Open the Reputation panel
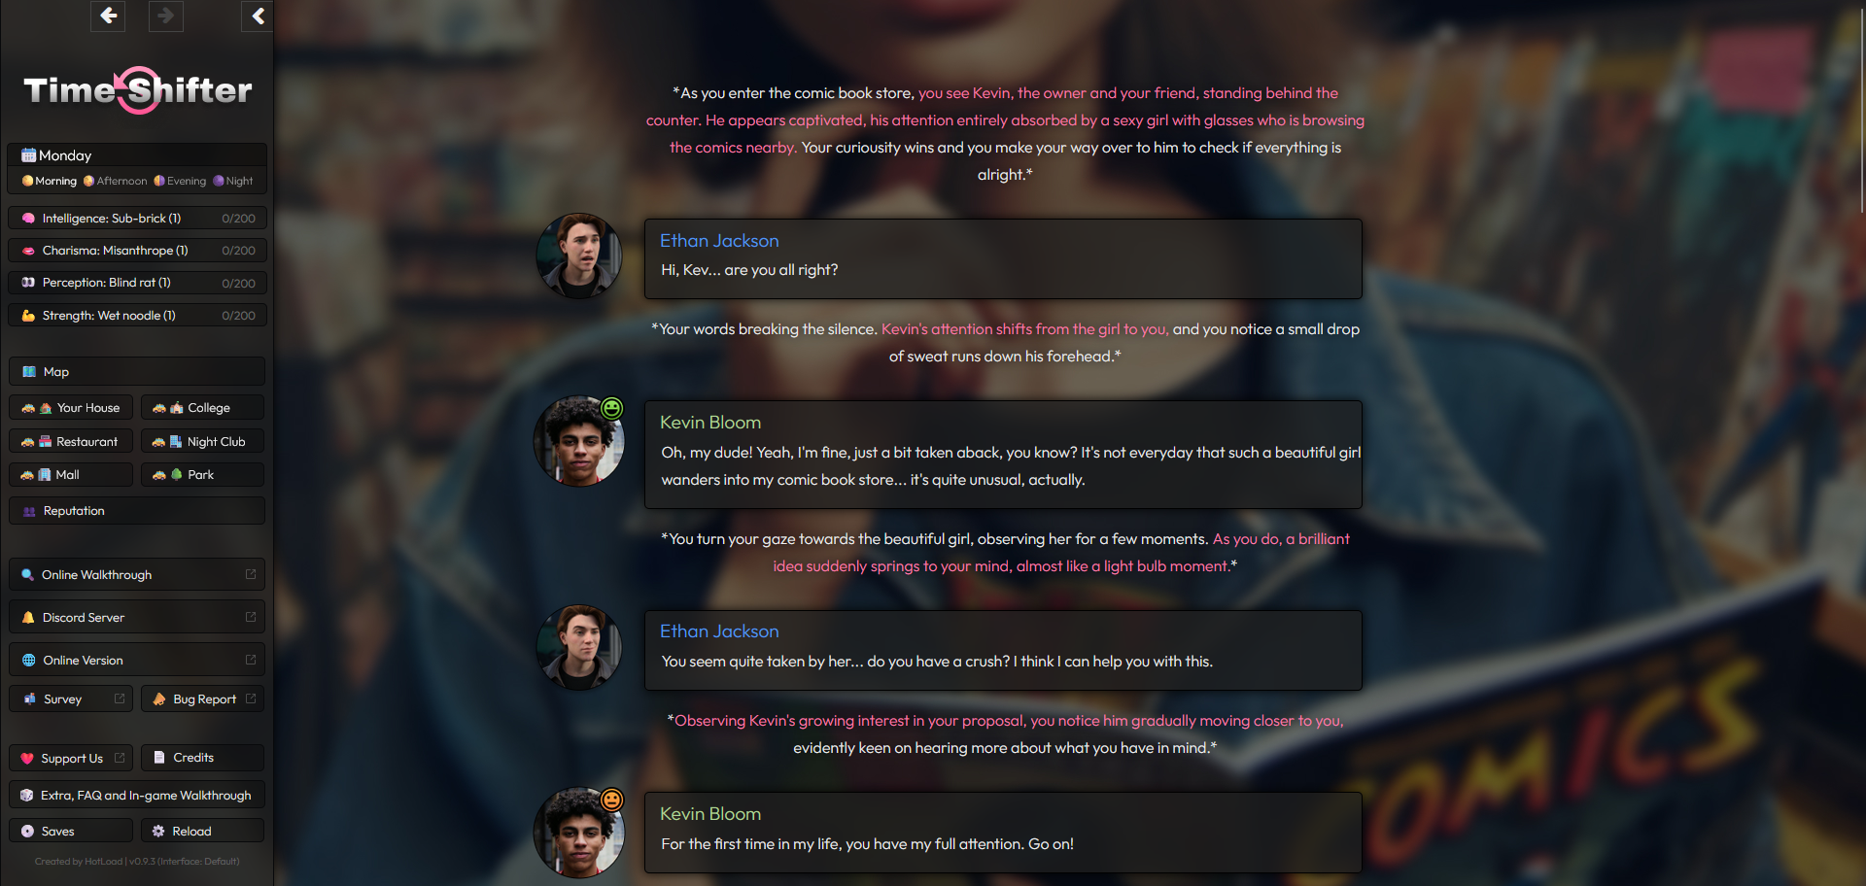 point(137,511)
